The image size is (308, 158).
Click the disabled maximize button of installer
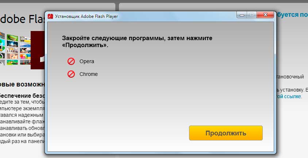(252, 15)
